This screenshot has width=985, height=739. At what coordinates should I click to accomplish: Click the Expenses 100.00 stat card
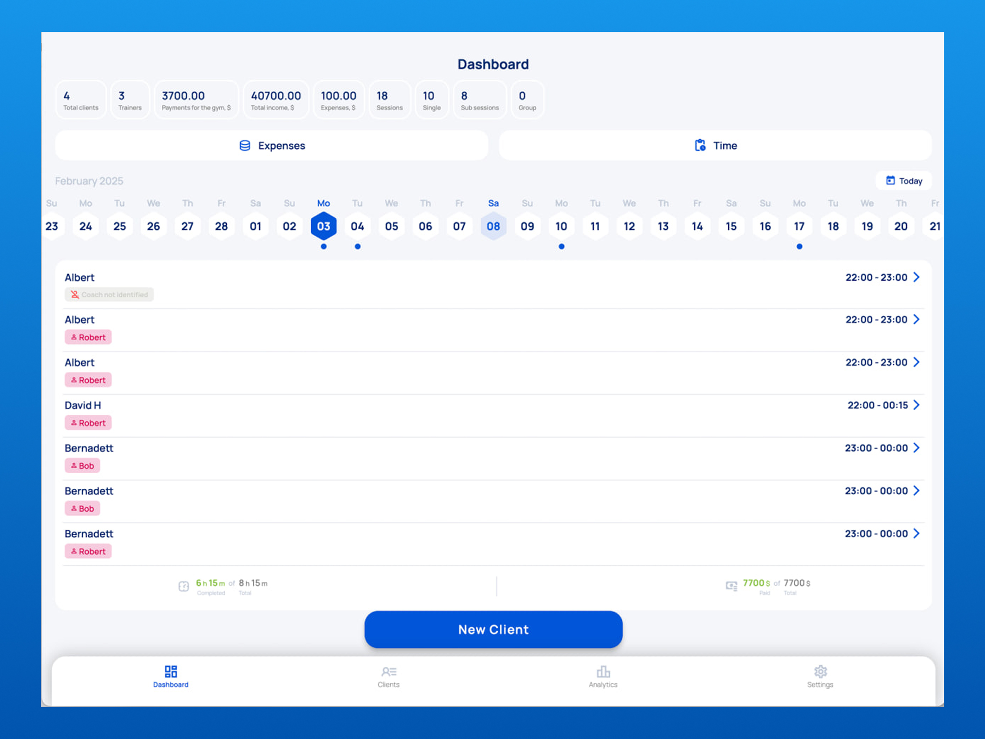pos(339,100)
